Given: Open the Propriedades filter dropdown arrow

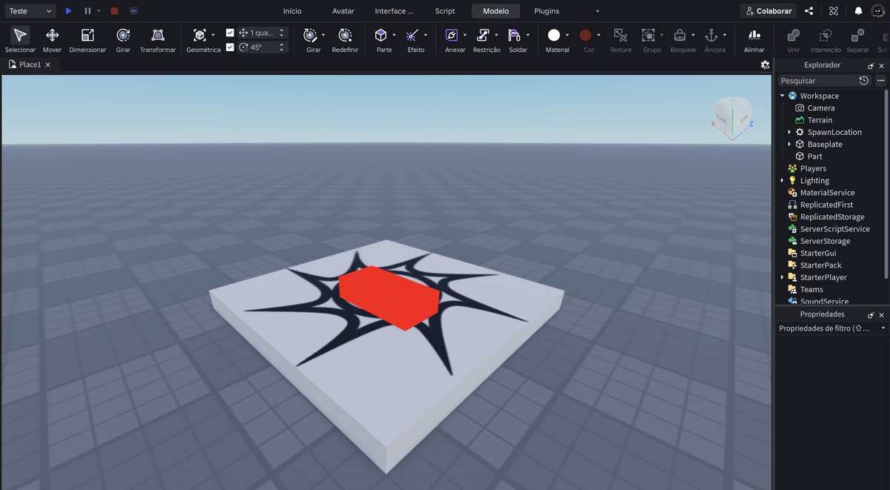Looking at the screenshot, I should [883, 328].
